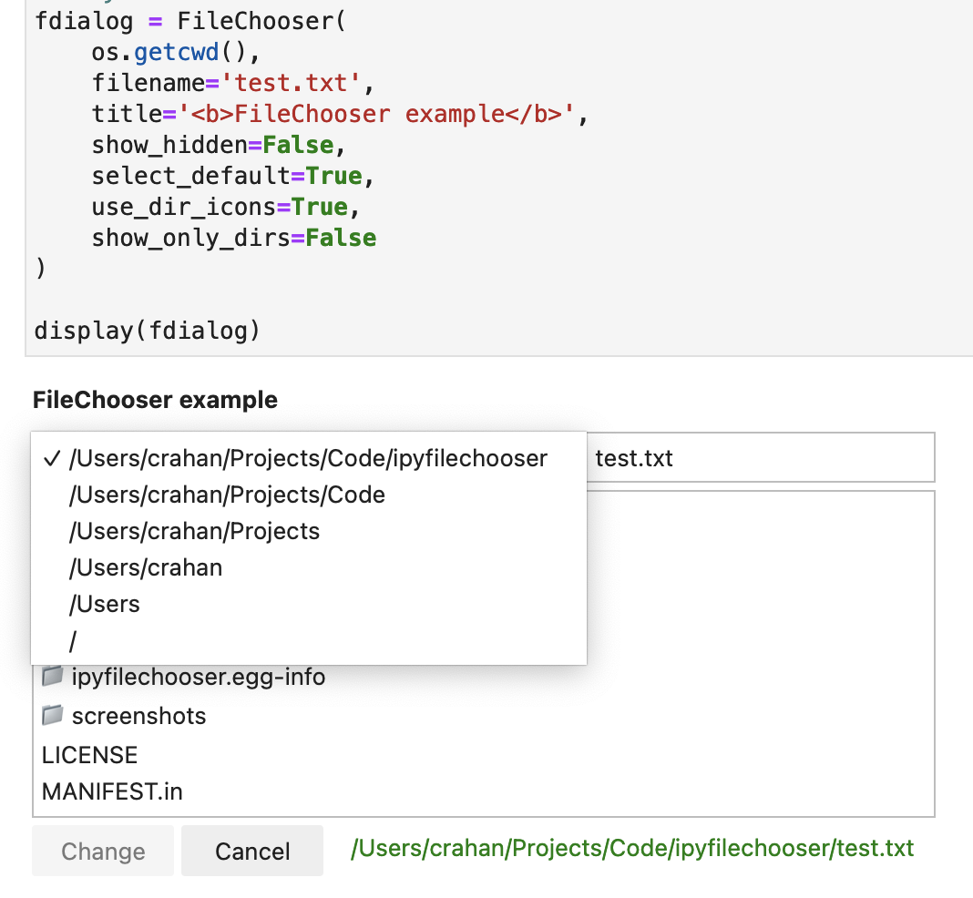Viewport: 973px width, 898px height.
Task: Select LICENSE in the file list
Action: pos(88,754)
